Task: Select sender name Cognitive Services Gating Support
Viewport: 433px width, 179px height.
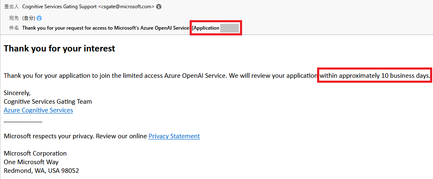Action: [60, 7]
